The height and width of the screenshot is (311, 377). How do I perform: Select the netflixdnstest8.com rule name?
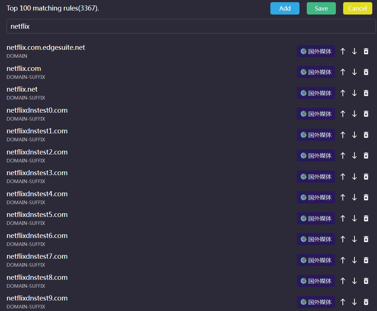coord(37,278)
